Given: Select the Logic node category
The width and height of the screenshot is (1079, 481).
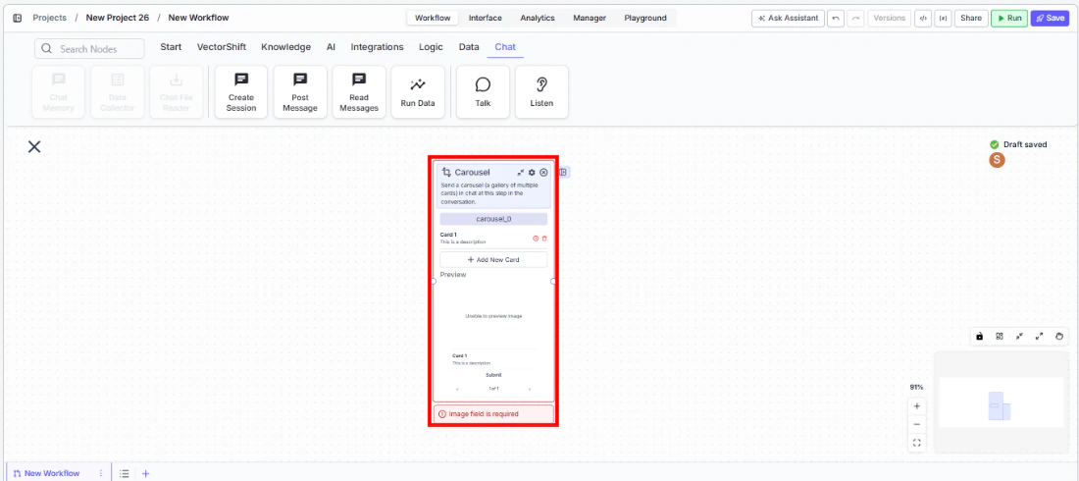Looking at the screenshot, I should (431, 47).
